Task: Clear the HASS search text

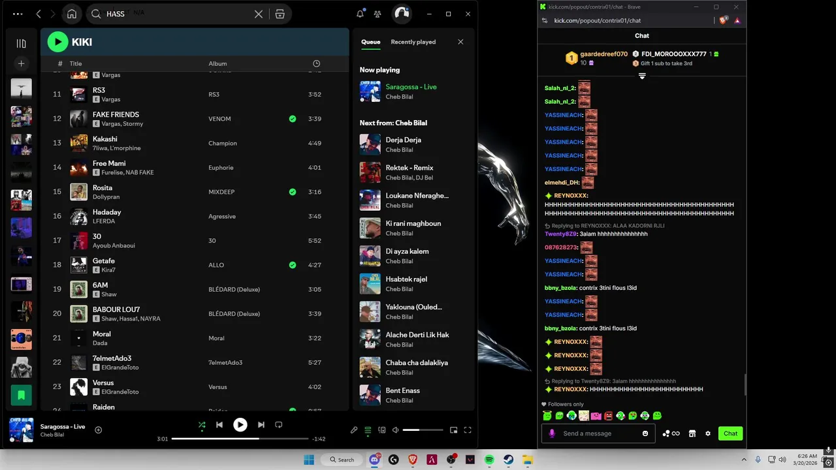Action: 259,14
